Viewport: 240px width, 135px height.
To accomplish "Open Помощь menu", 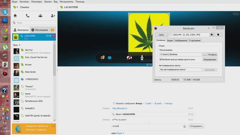I will (80, 1).
